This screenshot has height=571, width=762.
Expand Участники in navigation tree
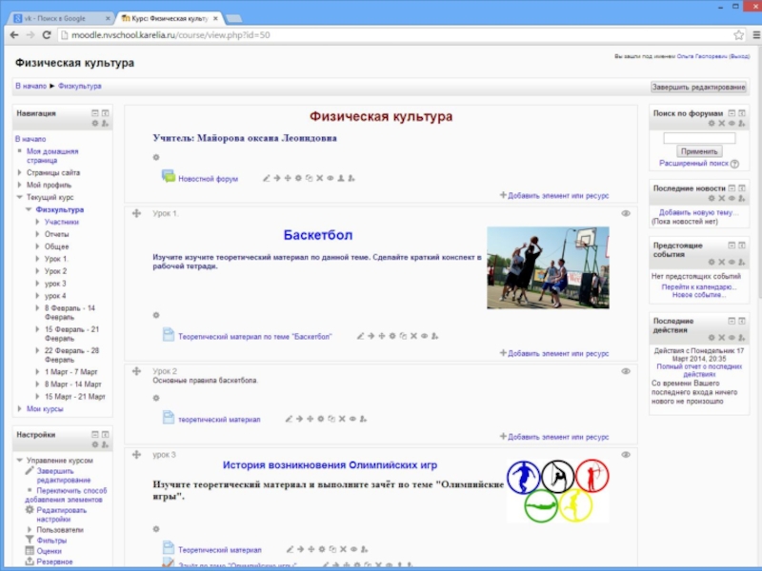(x=37, y=222)
